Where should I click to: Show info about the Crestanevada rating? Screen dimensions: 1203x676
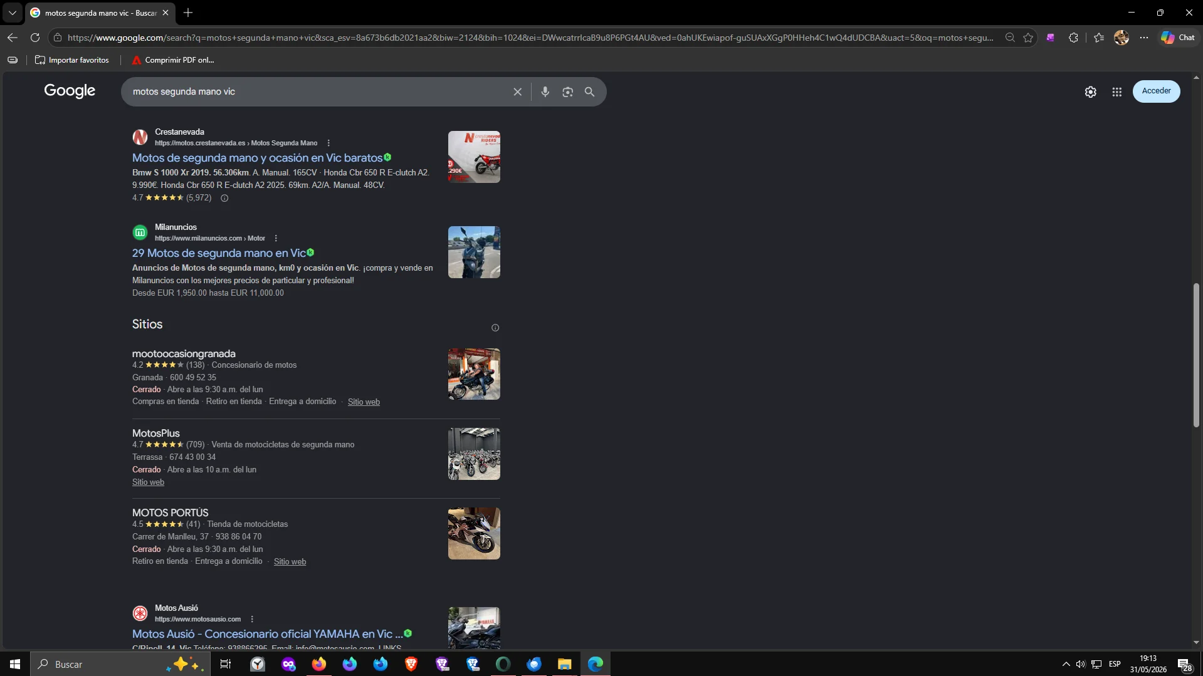224,198
